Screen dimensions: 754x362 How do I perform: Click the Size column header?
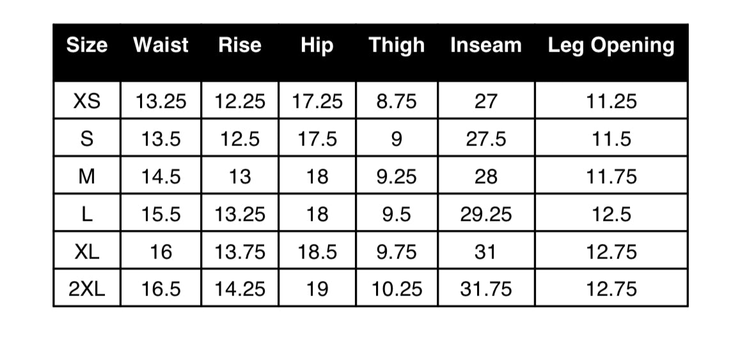[86, 45]
